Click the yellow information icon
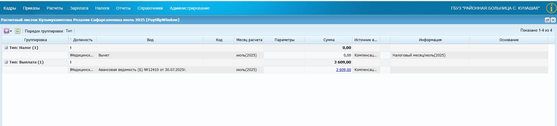 pyautogui.click(x=551, y=8)
